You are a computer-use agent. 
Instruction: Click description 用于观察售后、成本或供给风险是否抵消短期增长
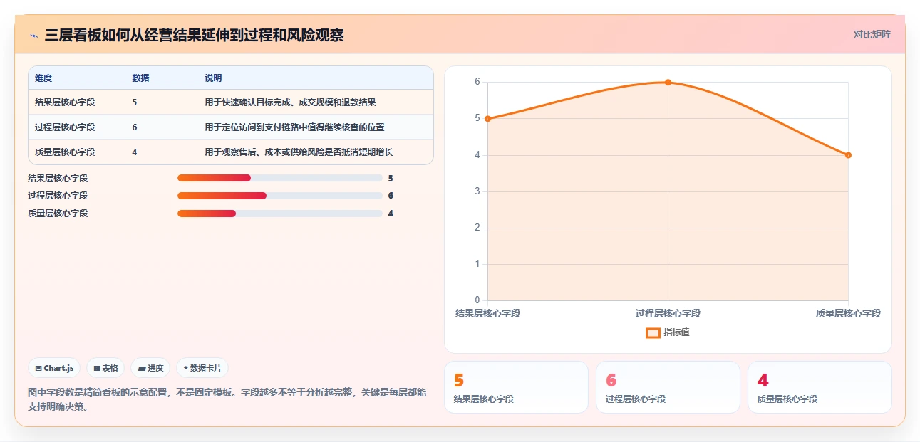tap(299, 152)
